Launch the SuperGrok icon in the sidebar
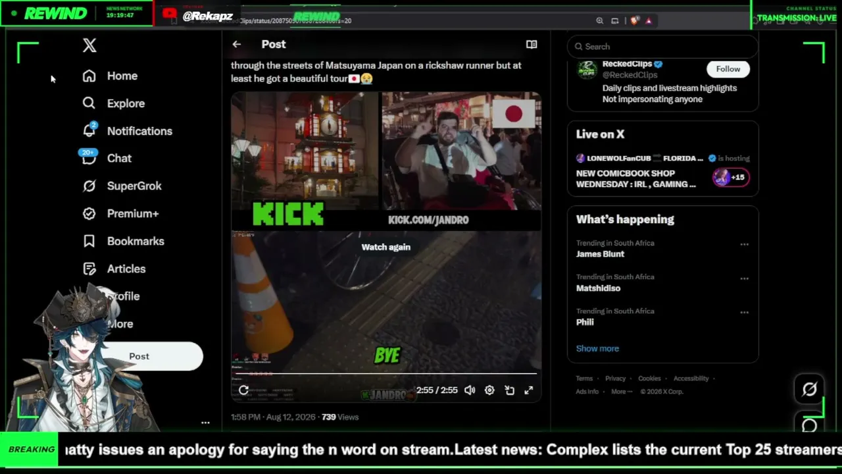This screenshot has width=842, height=474. click(x=89, y=186)
